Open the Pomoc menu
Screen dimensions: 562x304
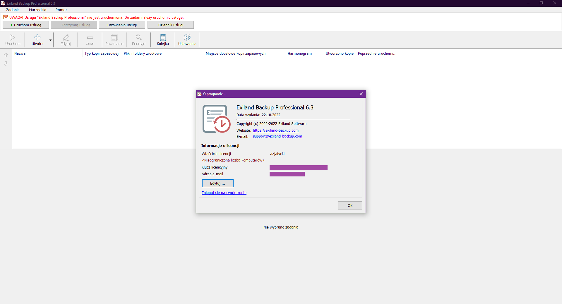[61, 10]
